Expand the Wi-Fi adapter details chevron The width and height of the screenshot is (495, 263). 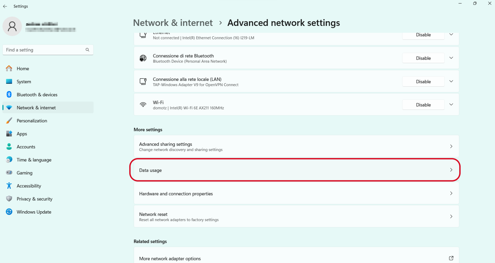(451, 104)
